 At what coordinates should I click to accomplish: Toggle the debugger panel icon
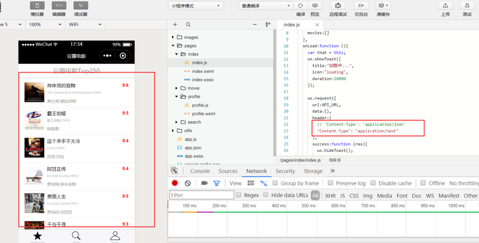click(x=81, y=5)
